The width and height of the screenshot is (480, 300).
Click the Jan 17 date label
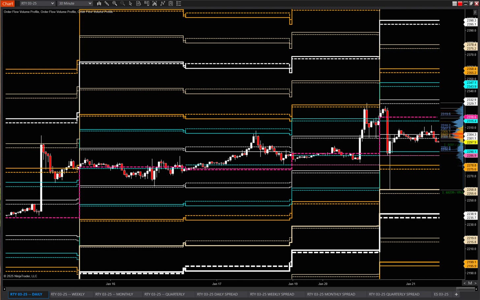point(217,284)
